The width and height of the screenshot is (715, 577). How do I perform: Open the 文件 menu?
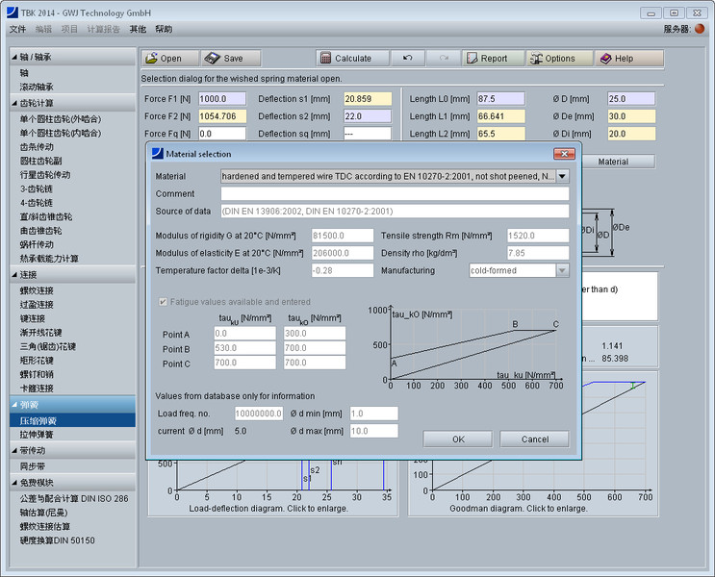pos(18,30)
